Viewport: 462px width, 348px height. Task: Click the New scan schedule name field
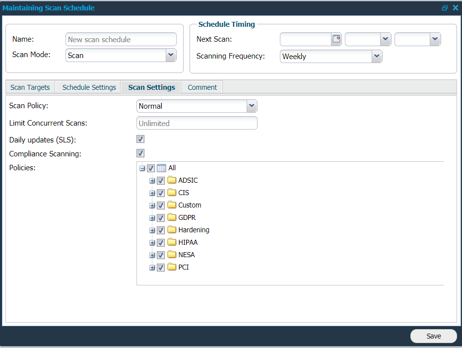[x=121, y=39]
